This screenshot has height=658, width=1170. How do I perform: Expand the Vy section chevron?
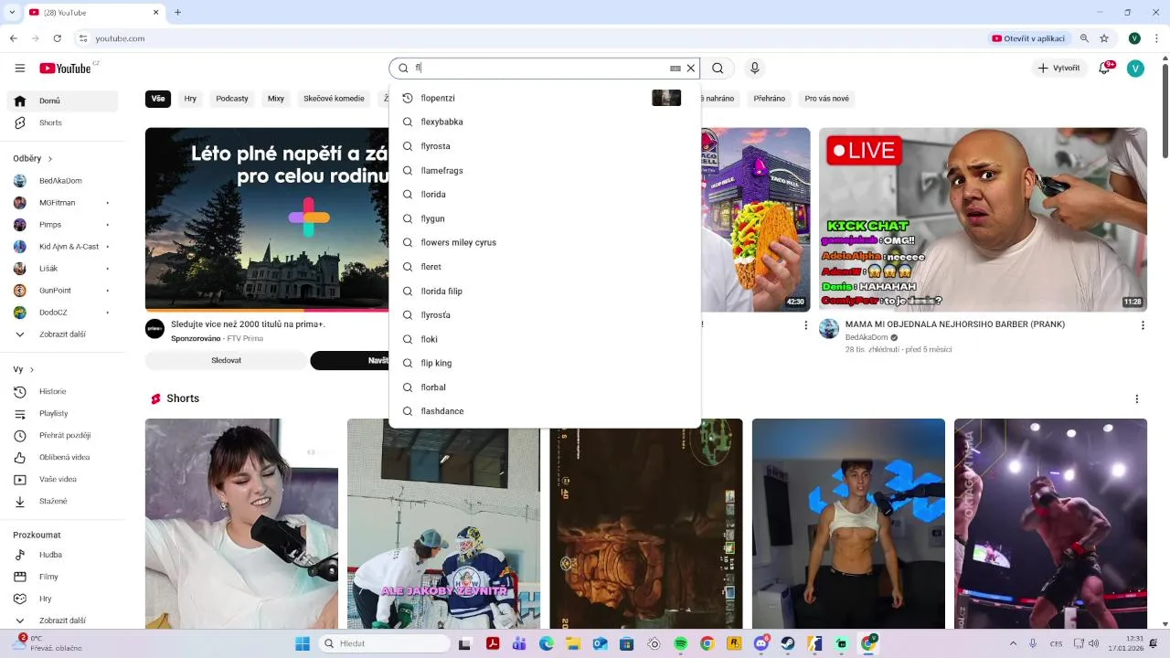point(32,370)
